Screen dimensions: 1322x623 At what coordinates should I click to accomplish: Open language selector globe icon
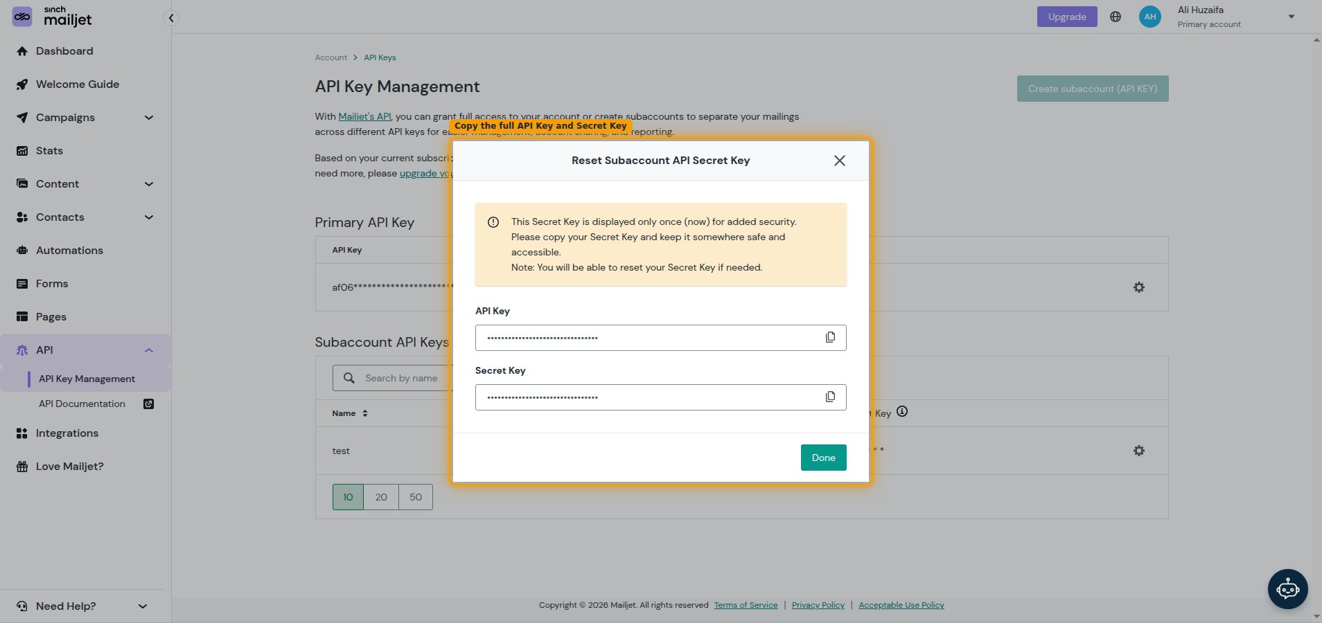(x=1115, y=17)
